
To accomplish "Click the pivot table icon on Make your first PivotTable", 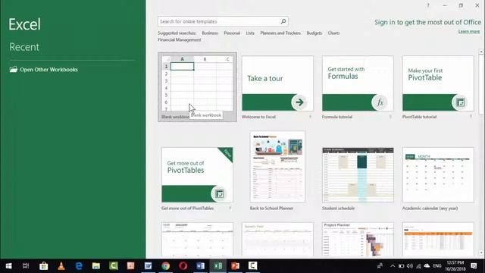I will coord(460,102).
